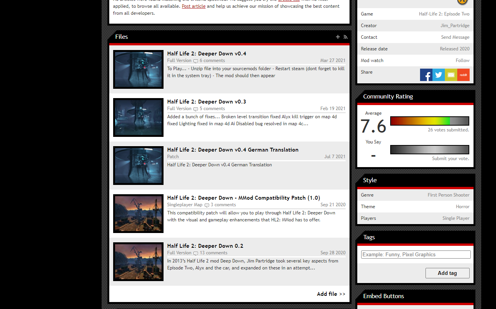This screenshot has width=496, height=309.
Task: View the "5 comments" link for v0.3
Action: pyautogui.click(x=212, y=109)
